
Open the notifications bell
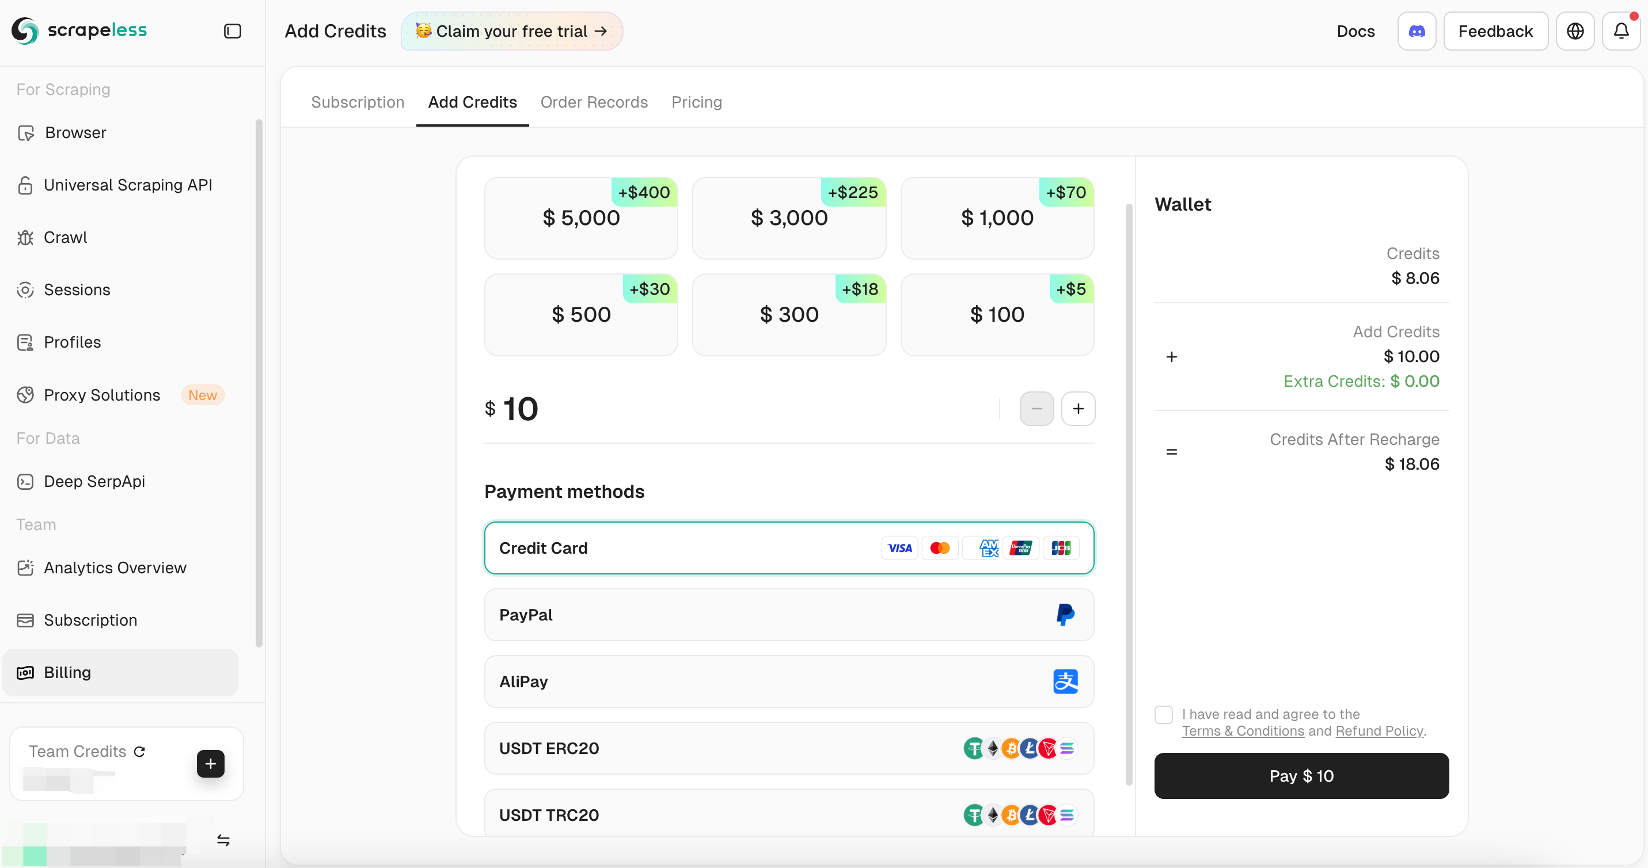(x=1620, y=31)
